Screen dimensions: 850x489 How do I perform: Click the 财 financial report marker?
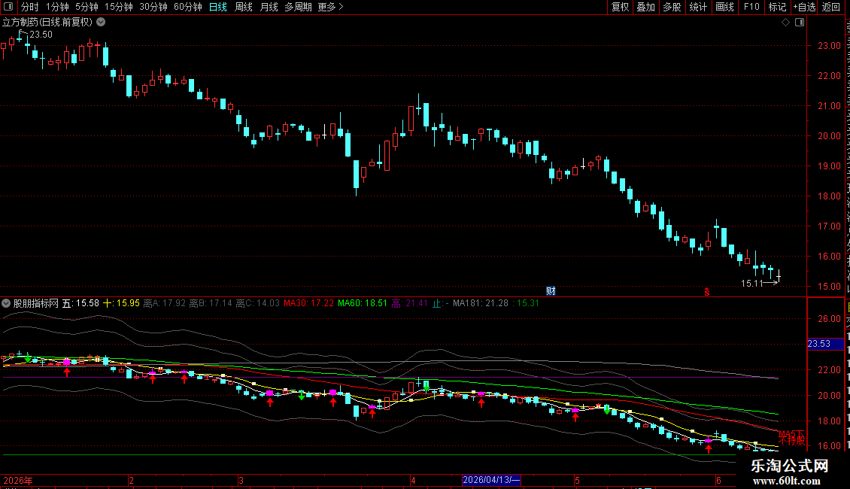pyautogui.click(x=551, y=291)
